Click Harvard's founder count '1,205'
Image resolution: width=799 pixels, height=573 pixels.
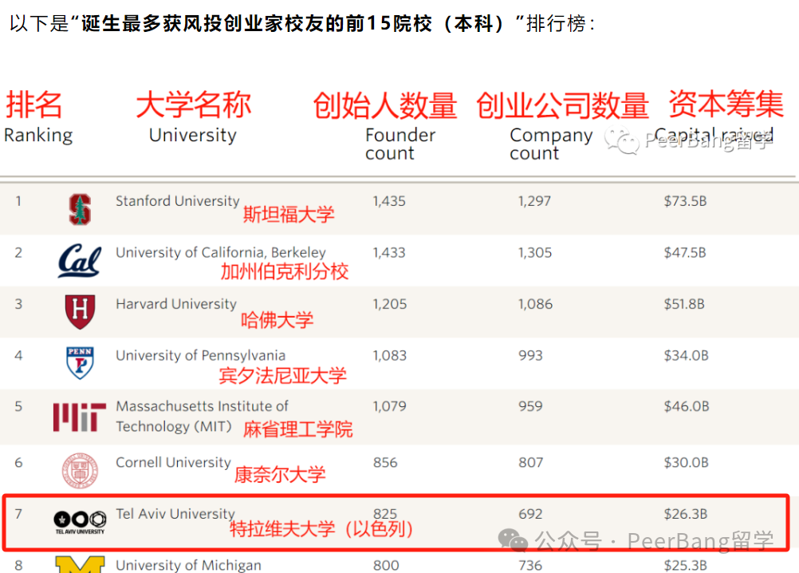pyautogui.click(x=390, y=304)
